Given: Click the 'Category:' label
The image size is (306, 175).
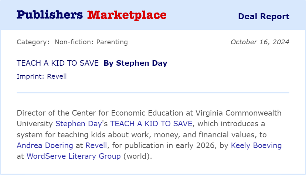Looking at the screenshot, I should [x=33, y=42].
